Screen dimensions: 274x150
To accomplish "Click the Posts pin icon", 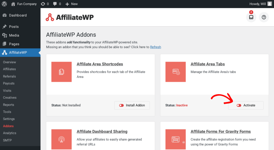I will pyautogui.click(x=5, y=27).
